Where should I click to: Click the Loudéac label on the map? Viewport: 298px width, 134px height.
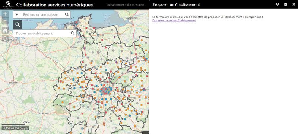pos(14,83)
